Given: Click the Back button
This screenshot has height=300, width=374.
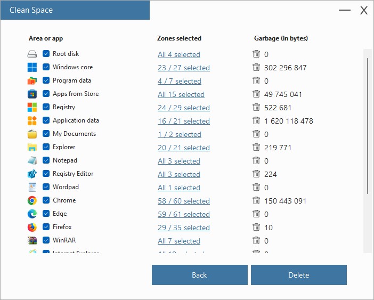Looking at the screenshot, I should (x=200, y=275).
